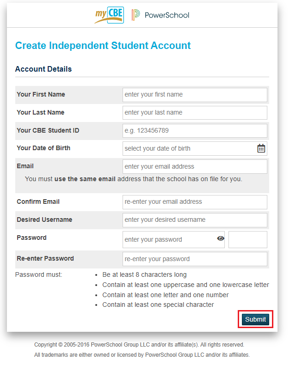Click the empty box beside password field
This screenshot has height=372, width=290.
tap(247, 239)
